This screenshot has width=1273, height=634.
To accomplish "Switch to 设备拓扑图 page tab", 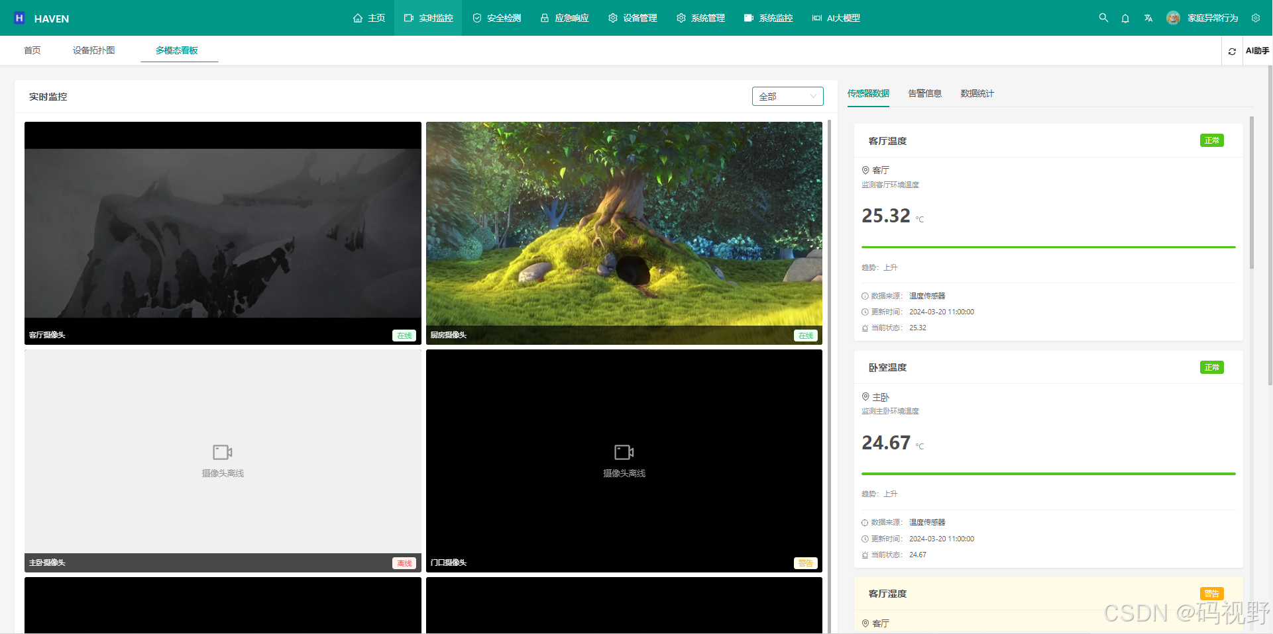I will [93, 50].
